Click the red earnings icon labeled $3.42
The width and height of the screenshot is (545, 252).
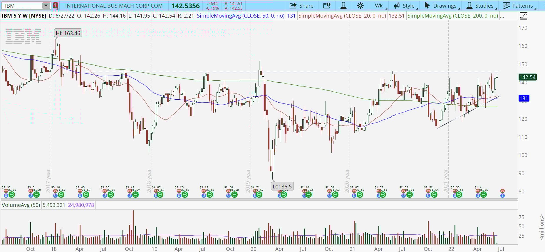(130, 191)
